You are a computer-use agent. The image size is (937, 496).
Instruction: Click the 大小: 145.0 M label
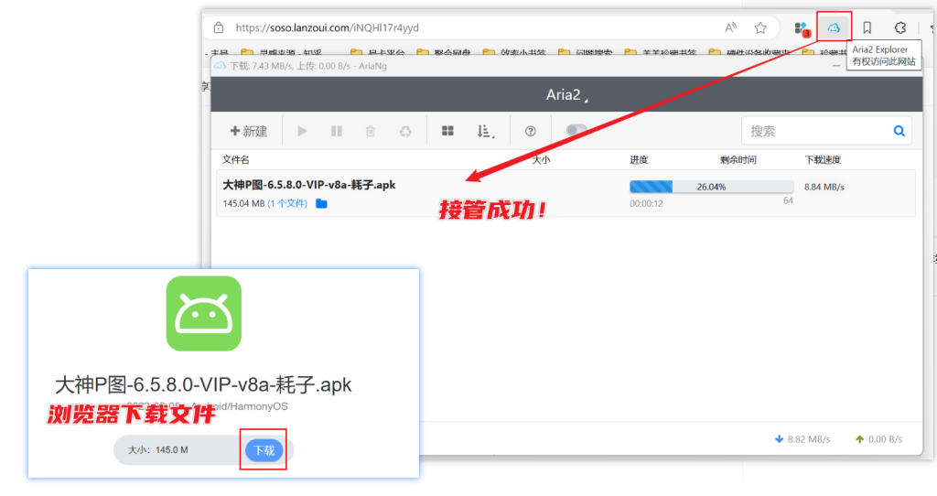tap(157, 450)
